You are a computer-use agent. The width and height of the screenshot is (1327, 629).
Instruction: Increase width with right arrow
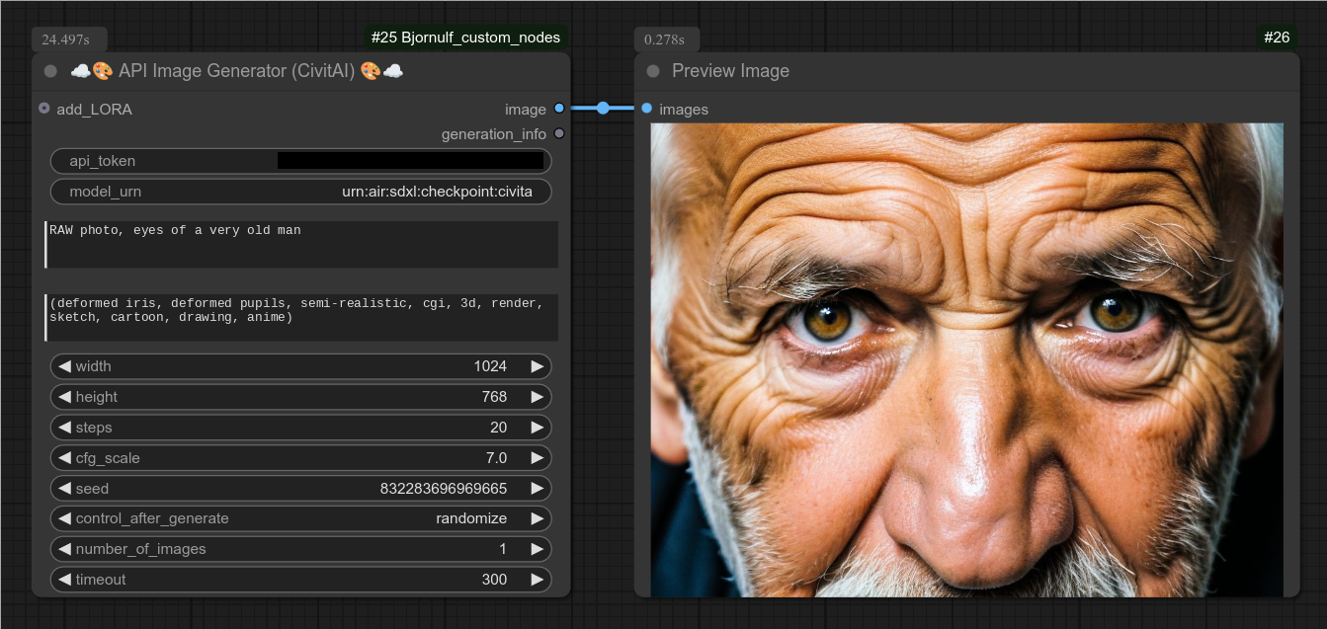537,366
